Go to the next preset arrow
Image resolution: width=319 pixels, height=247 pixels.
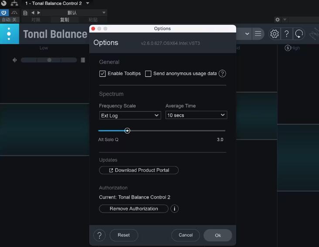coord(39,13)
